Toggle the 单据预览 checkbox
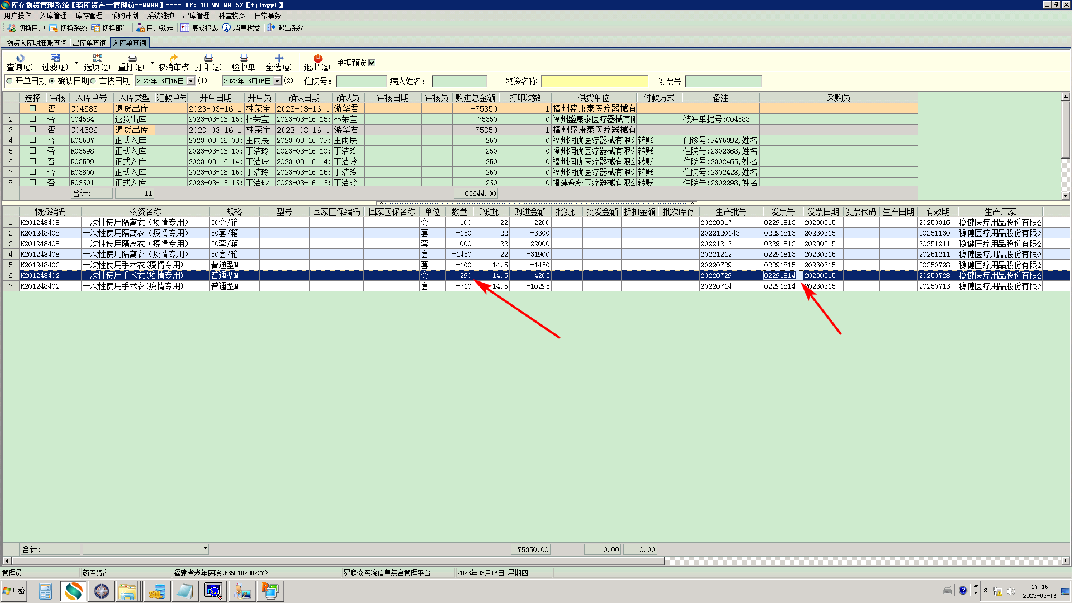The image size is (1072, 603). 372,63
